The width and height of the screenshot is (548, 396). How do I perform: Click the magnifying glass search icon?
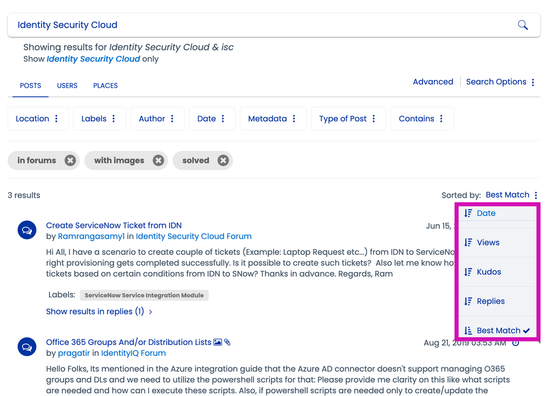click(x=522, y=25)
